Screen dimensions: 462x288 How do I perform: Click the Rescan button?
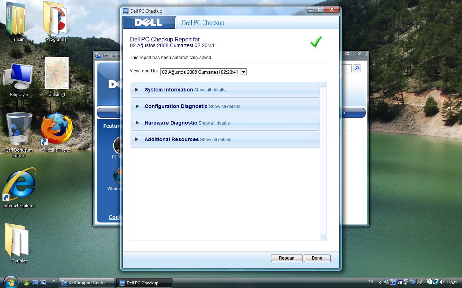(x=287, y=258)
